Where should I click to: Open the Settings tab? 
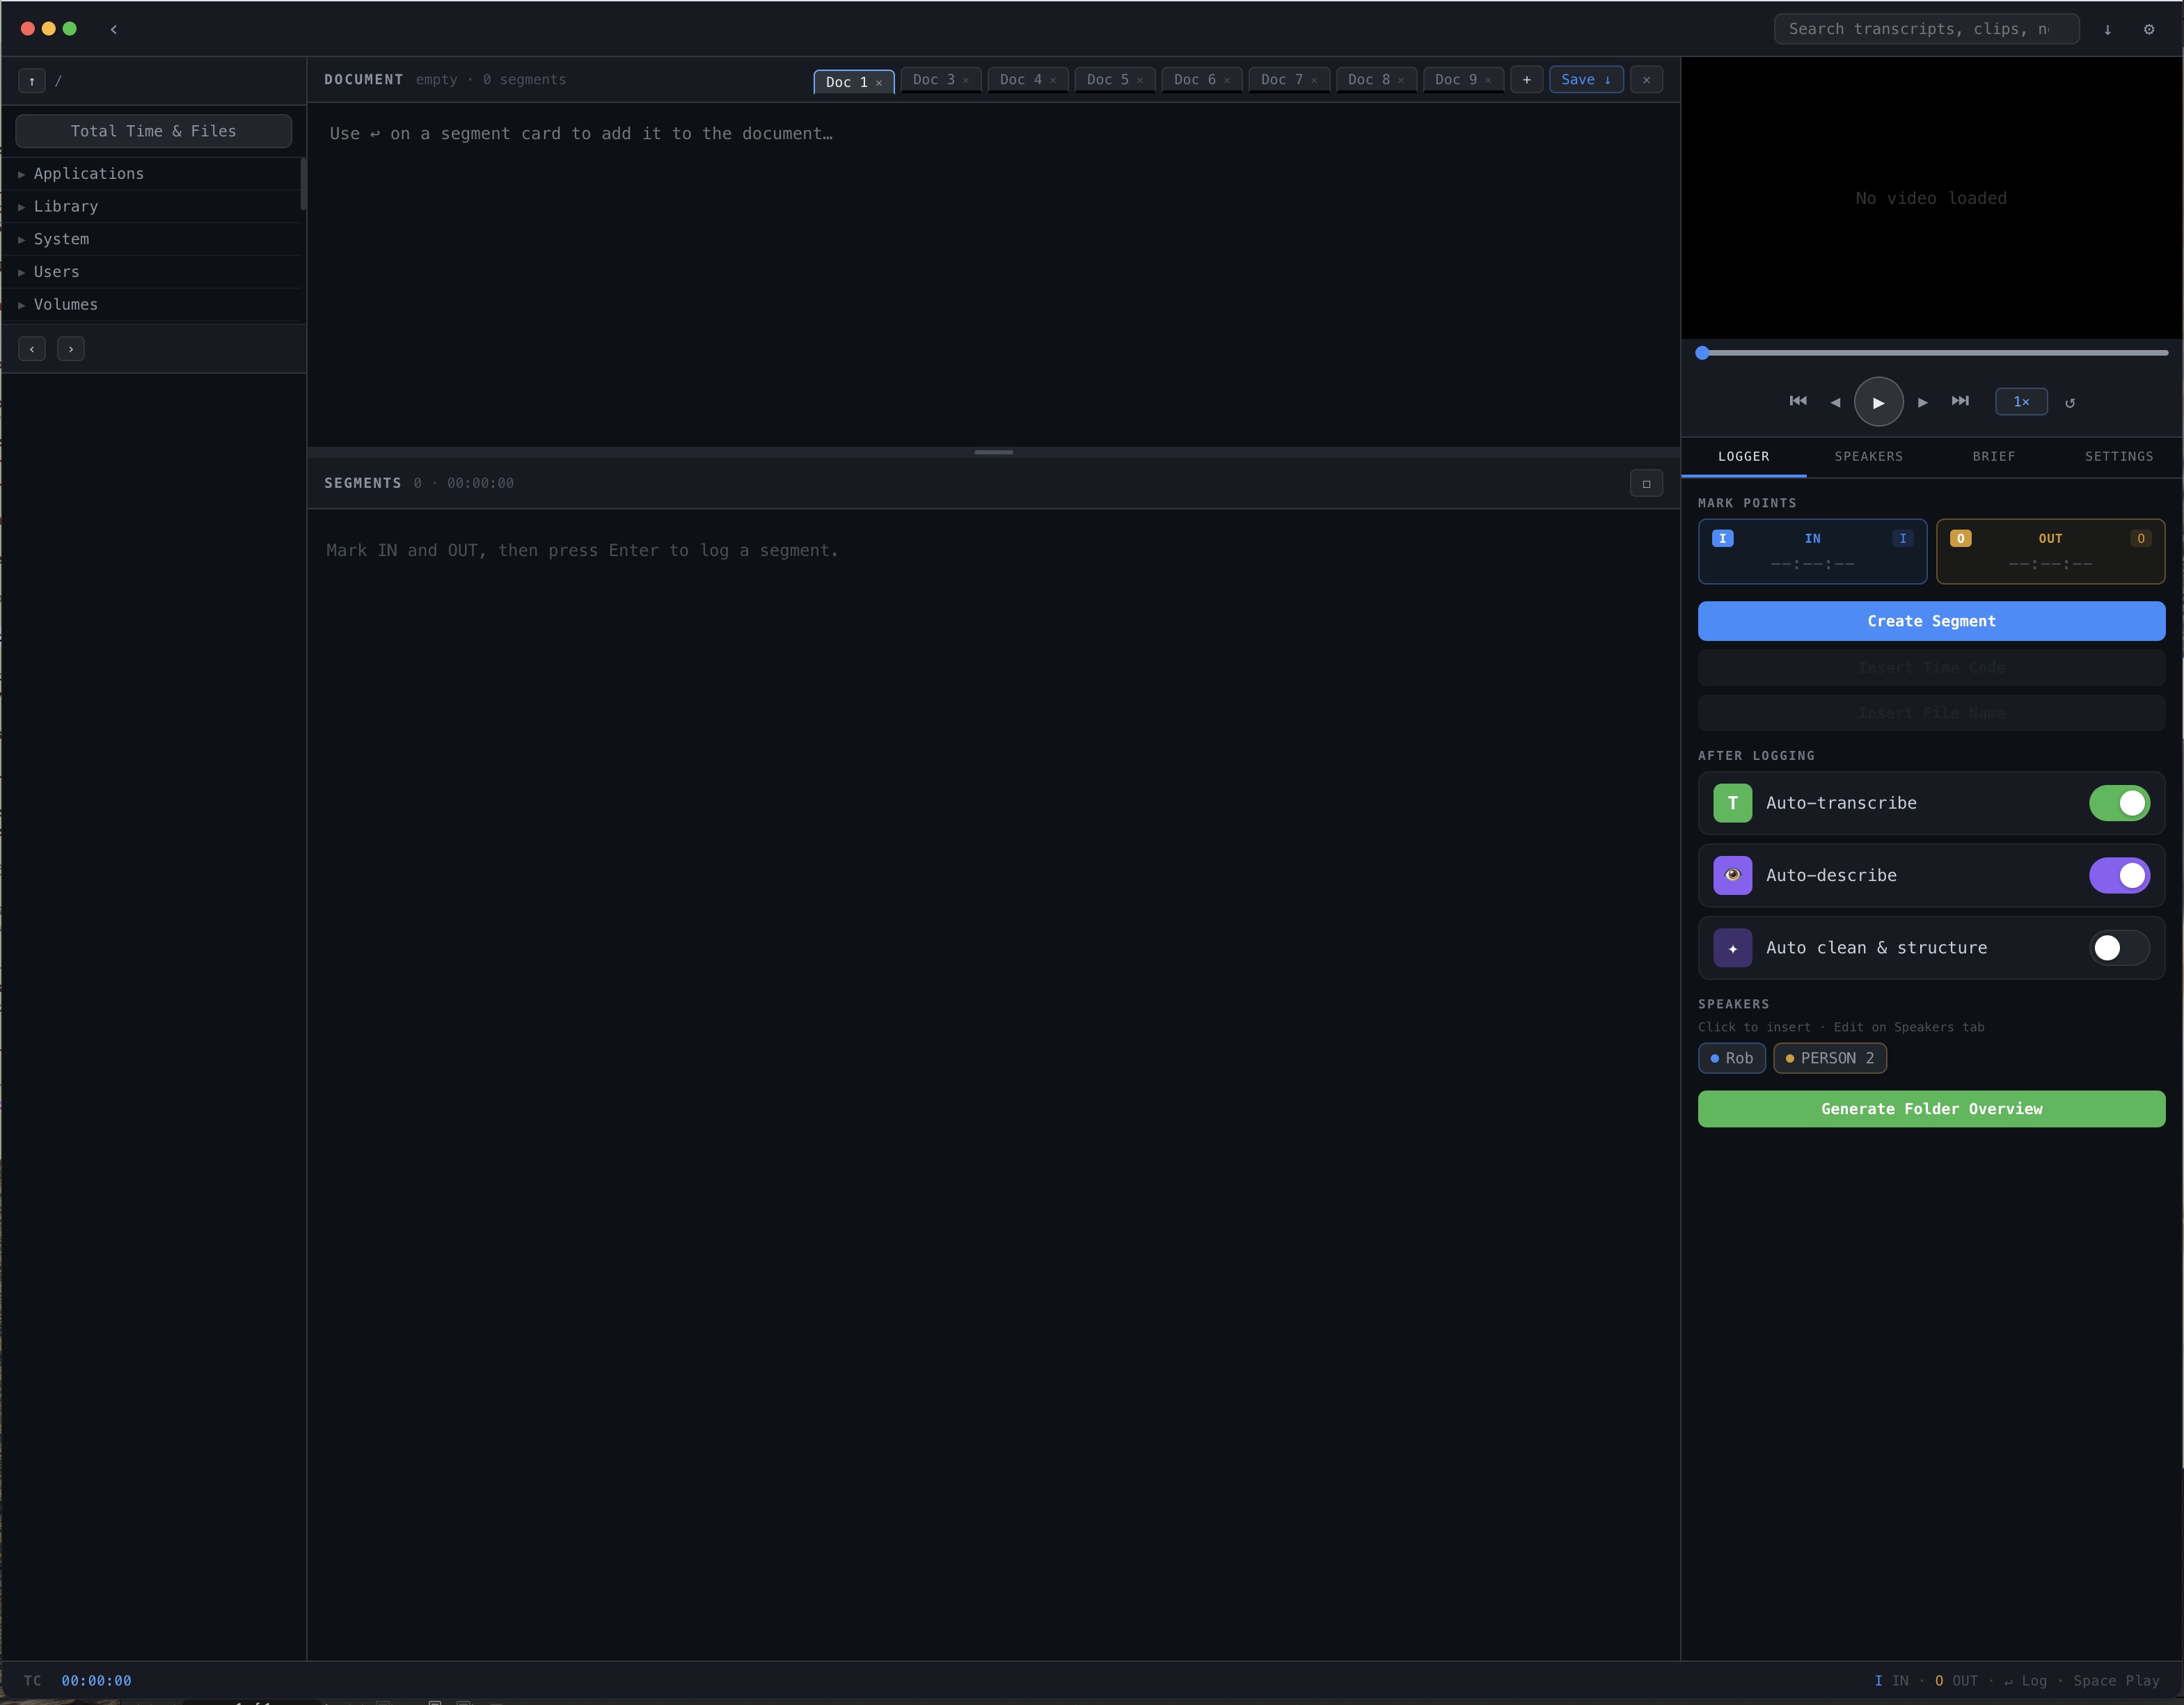[x=2119, y=457]
